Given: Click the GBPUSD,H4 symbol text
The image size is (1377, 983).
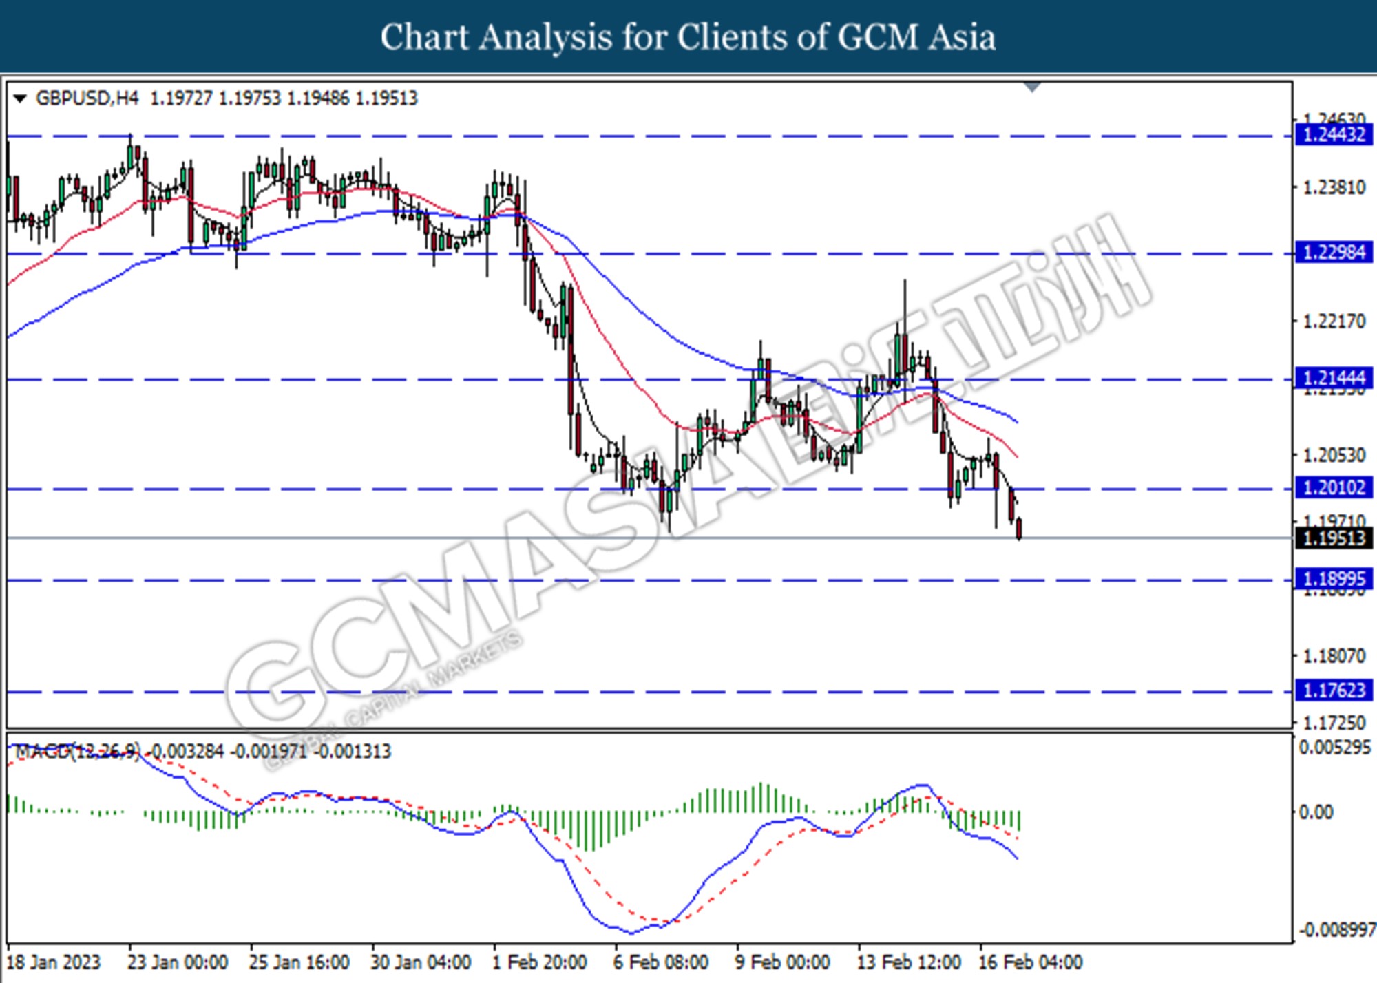Looking at the screenshot, I should coord(87,98).
